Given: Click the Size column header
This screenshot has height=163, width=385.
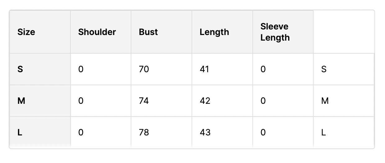Looking at the screenshot, I should [26, 32].
